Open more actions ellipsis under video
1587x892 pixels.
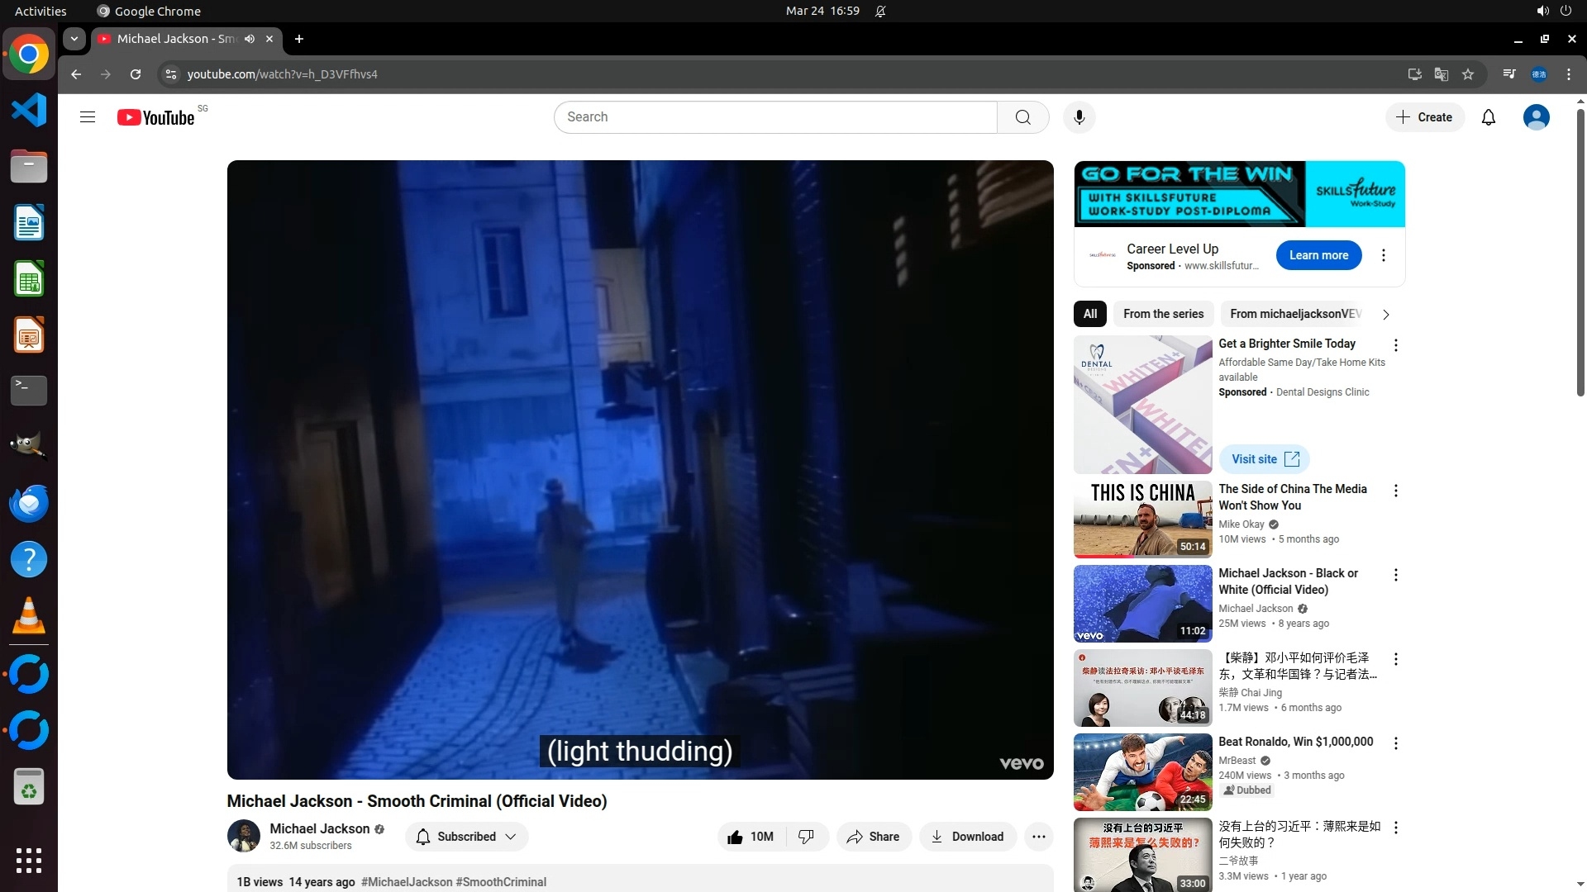coord(1038,837)
